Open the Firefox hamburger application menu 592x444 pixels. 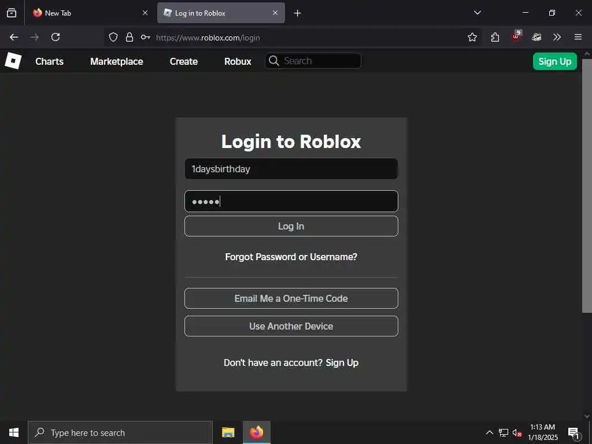point(578,37)
